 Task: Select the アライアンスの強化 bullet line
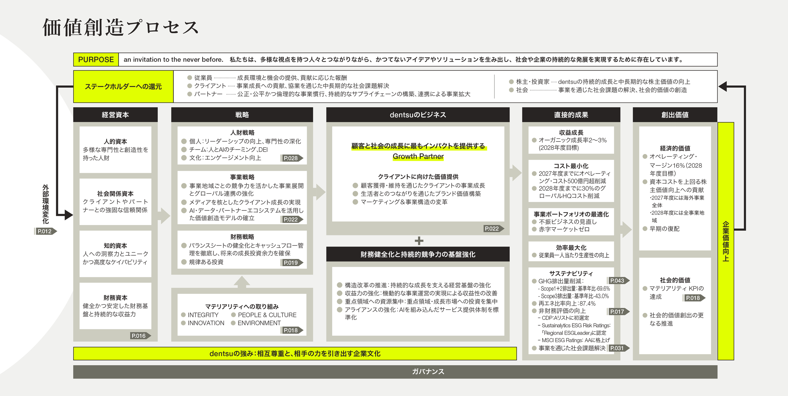point(418,314)
